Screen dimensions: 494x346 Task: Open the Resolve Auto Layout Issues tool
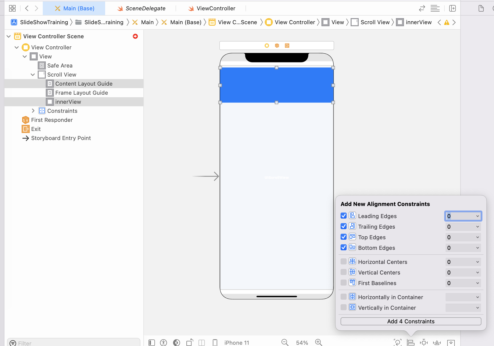pos(437,342)
